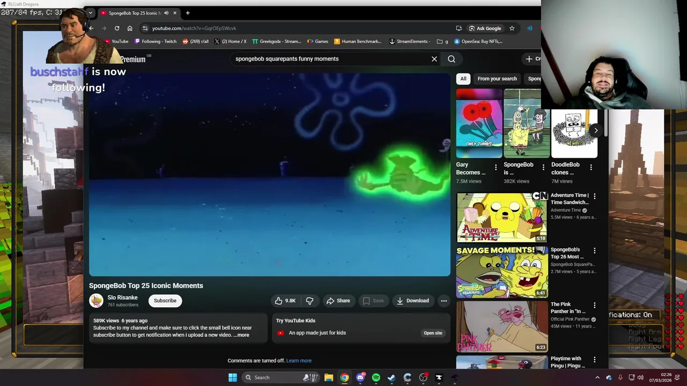Screen dimensions: 687x386
Task: Open the tab search dropdown arrow
Action: [90, 13]
